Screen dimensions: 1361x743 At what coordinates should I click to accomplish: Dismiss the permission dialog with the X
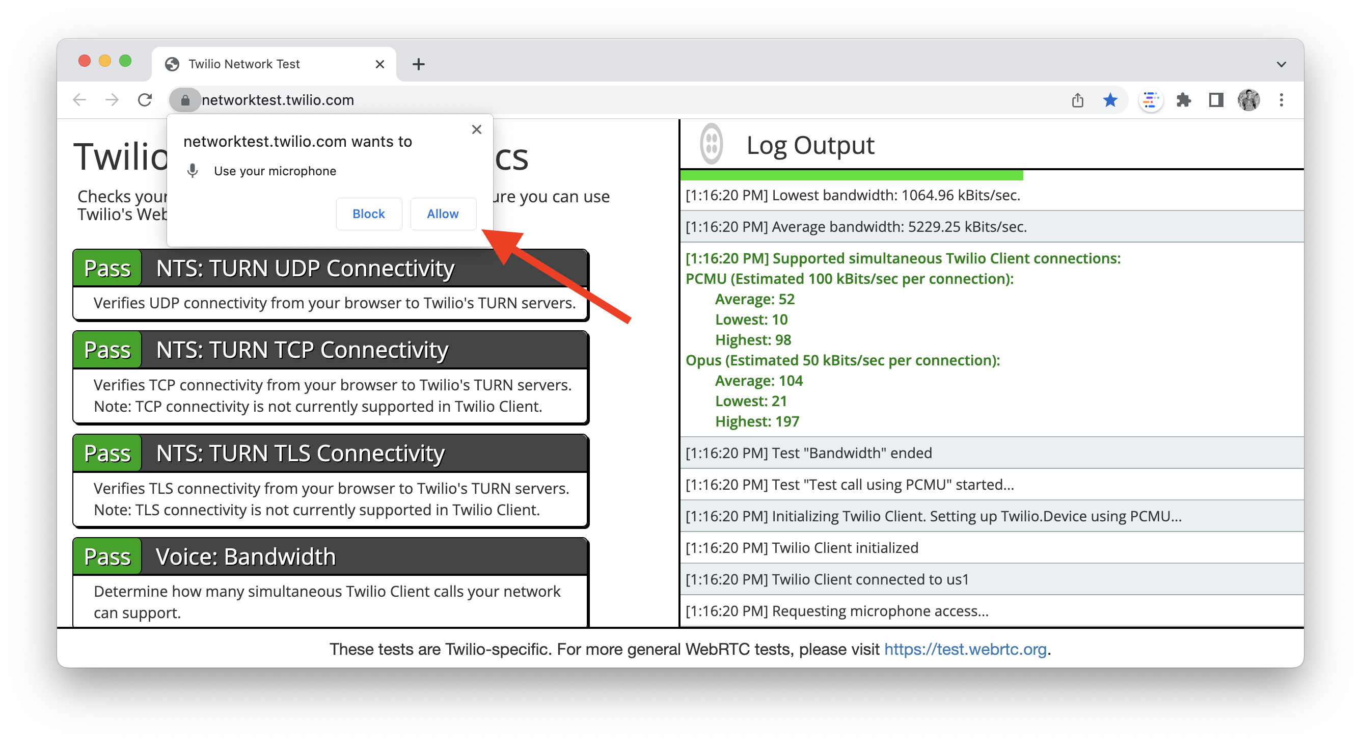(x=476, y=129)
